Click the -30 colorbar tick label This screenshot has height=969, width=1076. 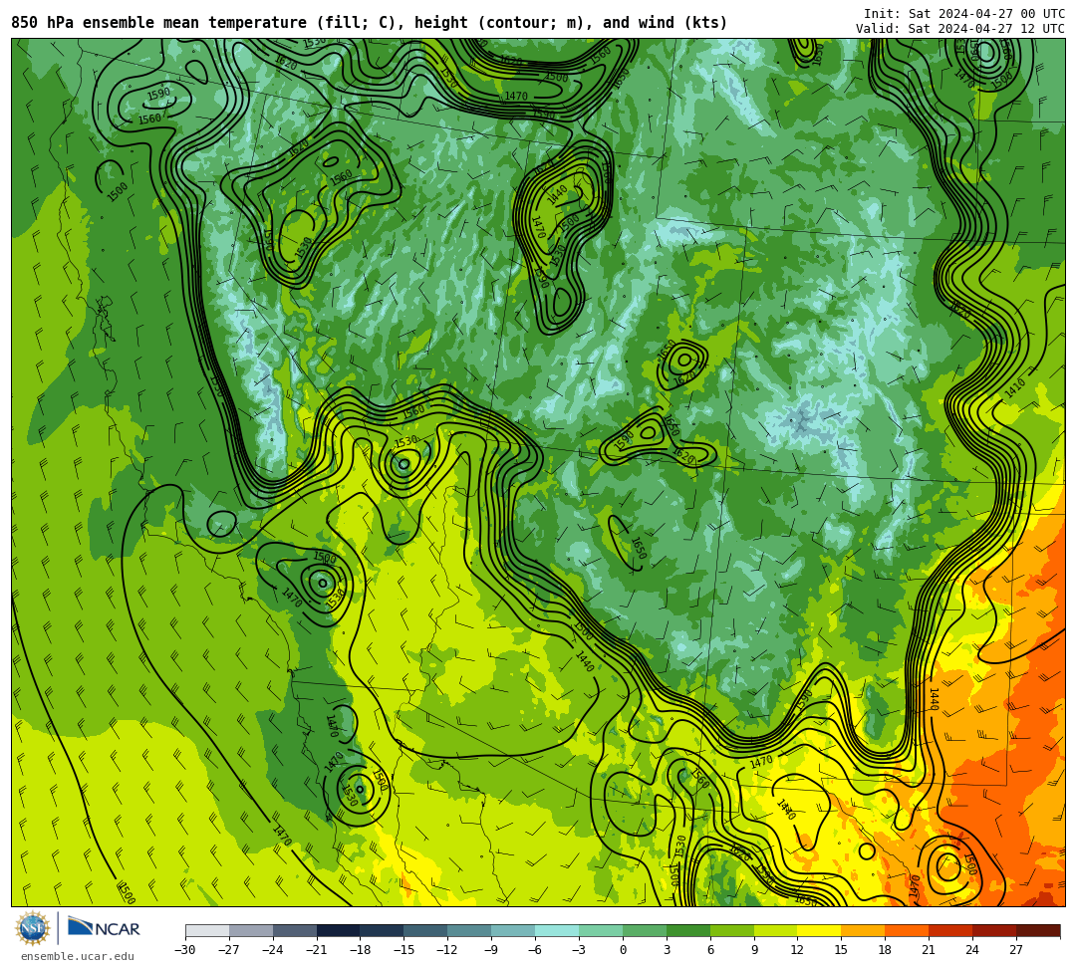point(185,950)
